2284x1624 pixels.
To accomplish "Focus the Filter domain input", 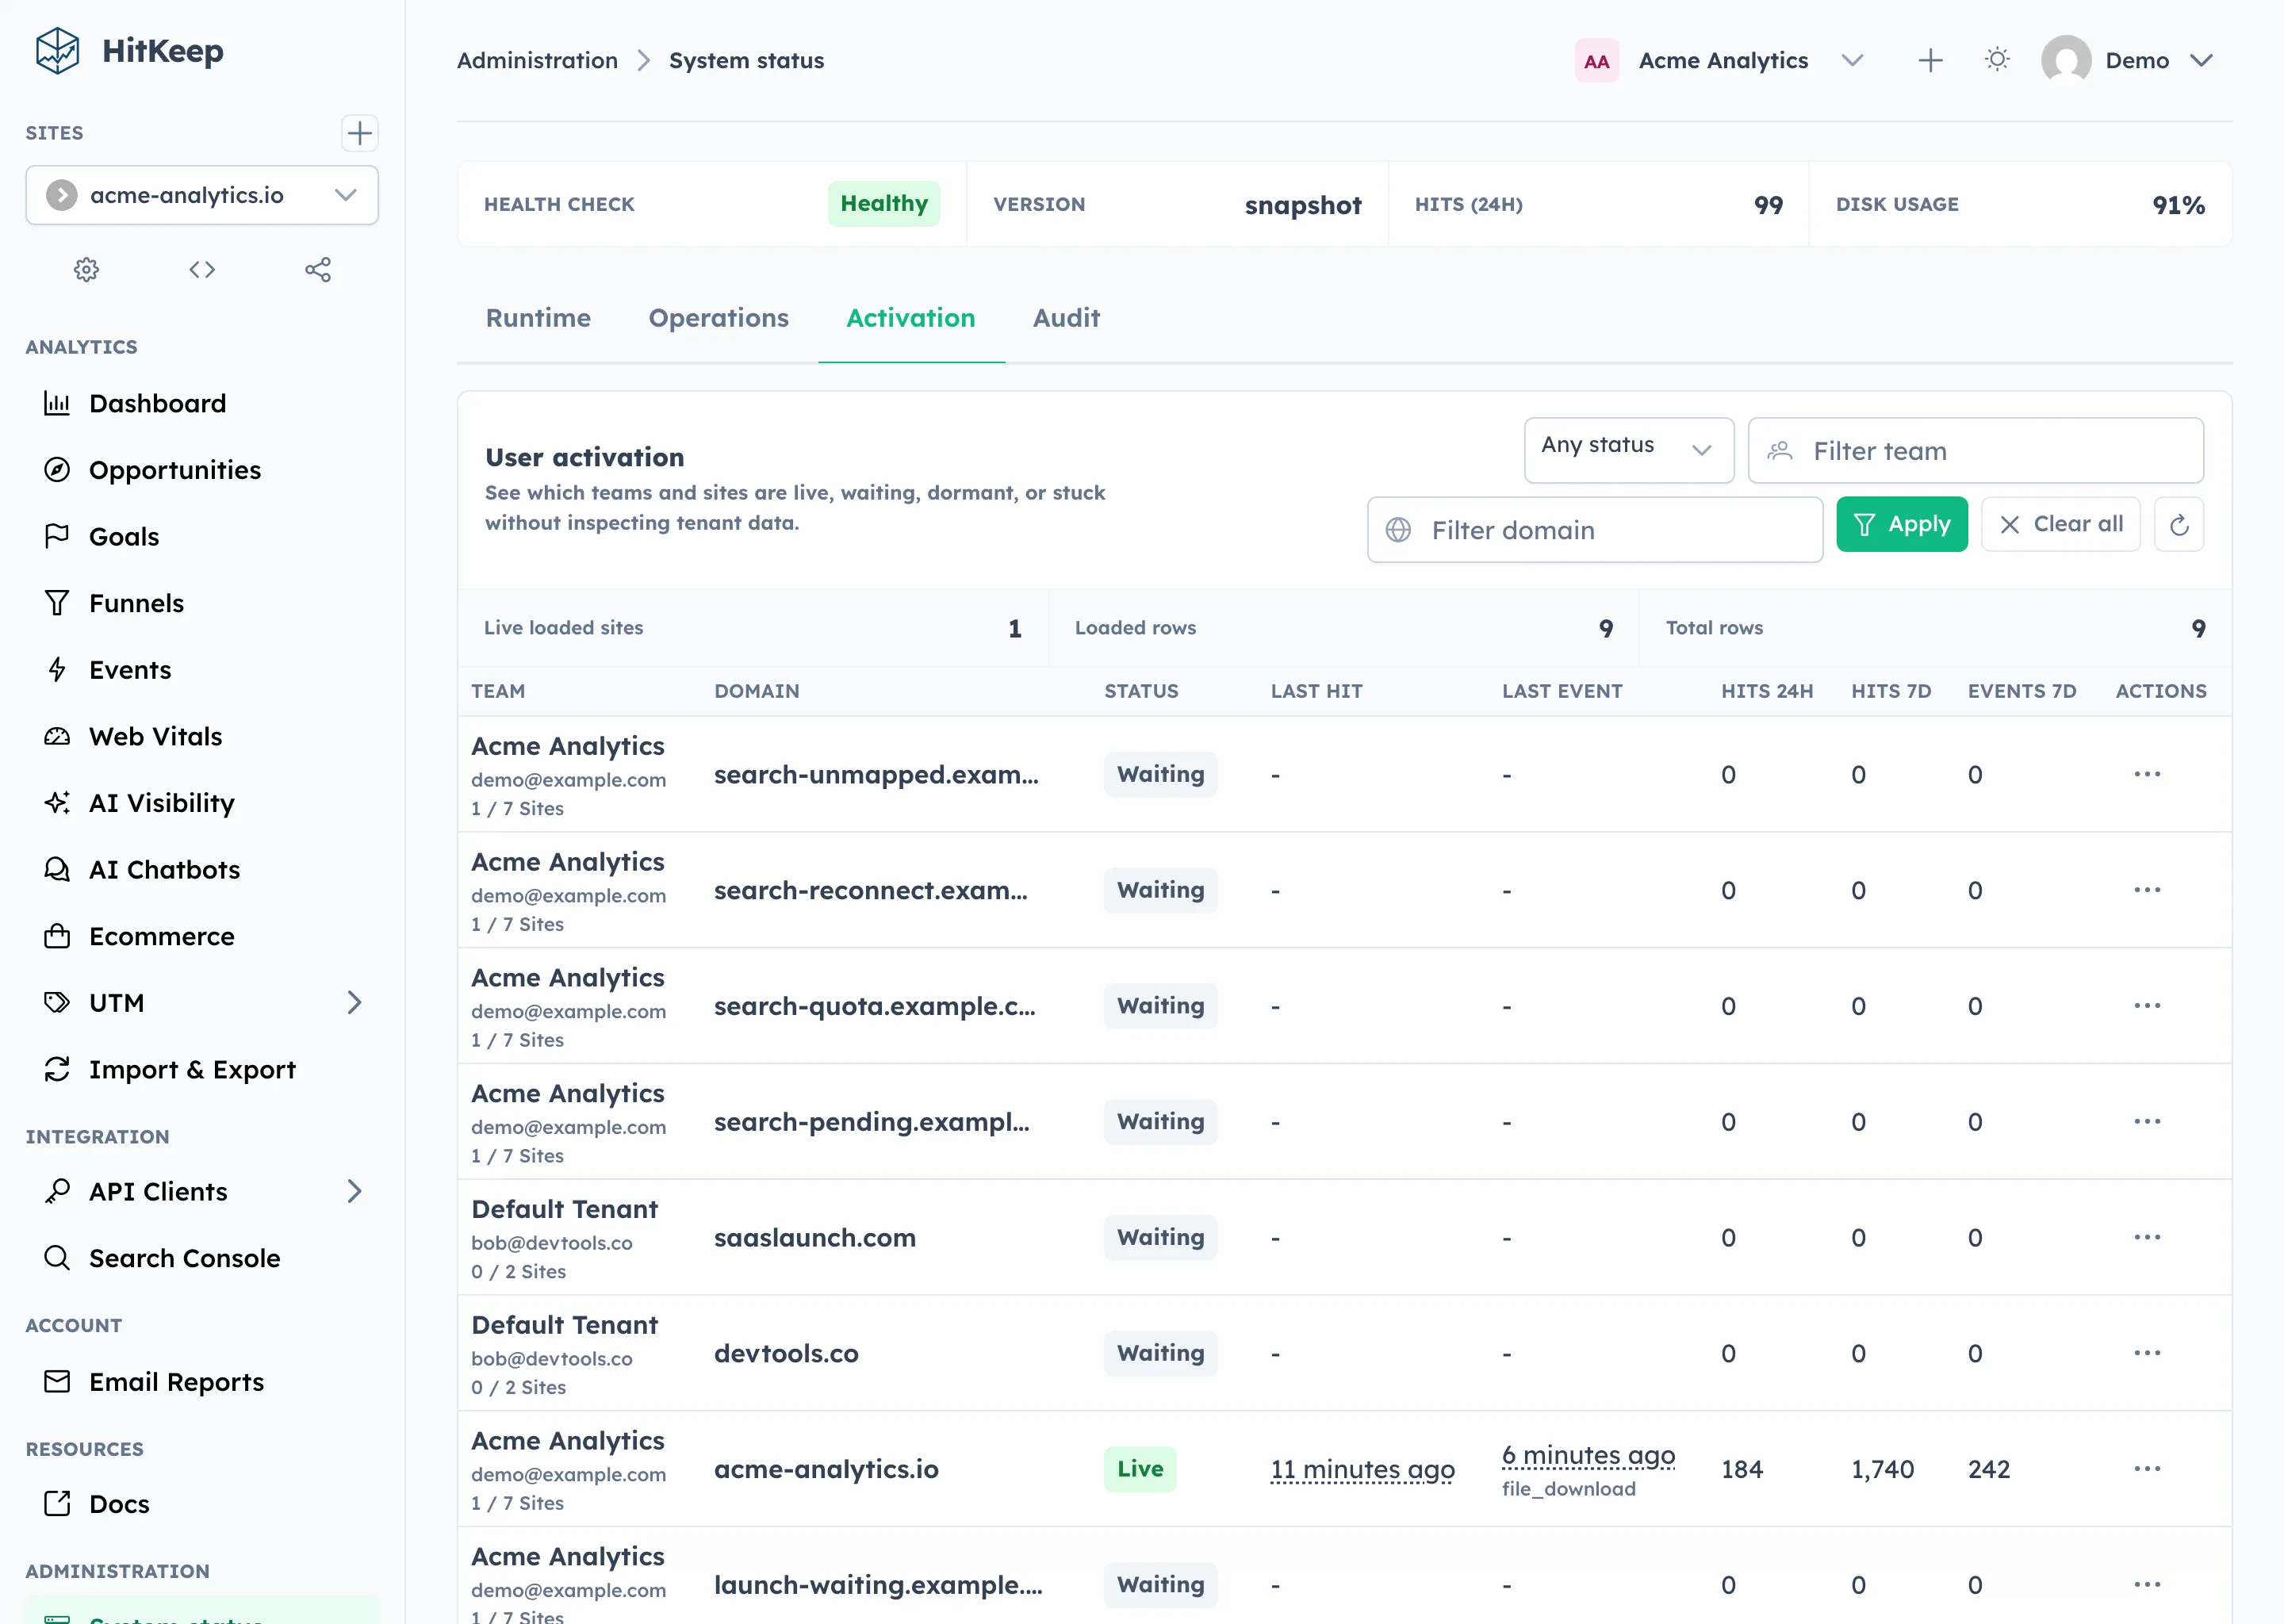I will [x=1595, y=530].
